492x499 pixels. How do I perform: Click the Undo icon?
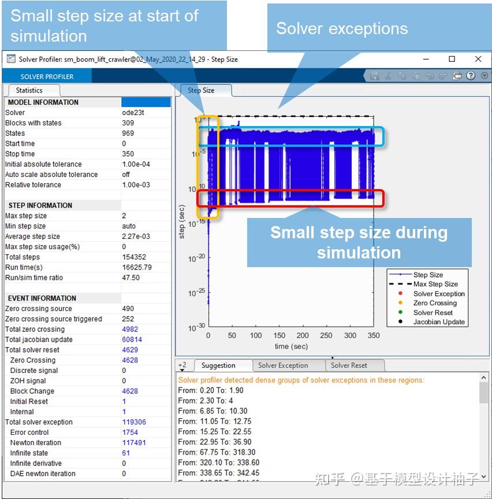coord(429,76)
